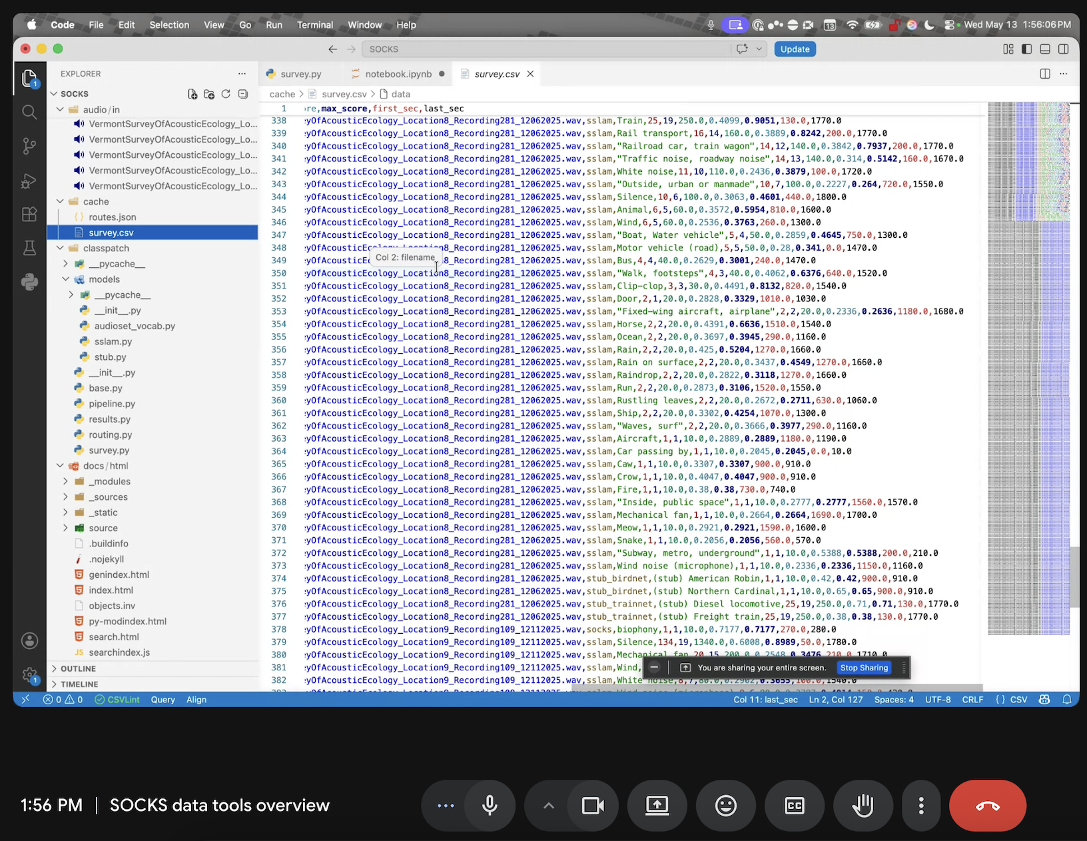
Task: Open the Run menu
Action: [x=274, y=25]
